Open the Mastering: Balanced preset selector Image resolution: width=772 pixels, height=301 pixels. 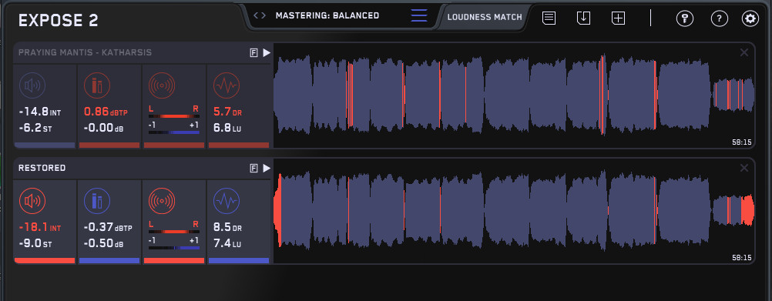327,15
